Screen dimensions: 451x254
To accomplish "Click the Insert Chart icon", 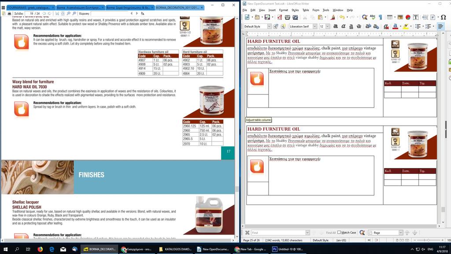I will (408, 18).
